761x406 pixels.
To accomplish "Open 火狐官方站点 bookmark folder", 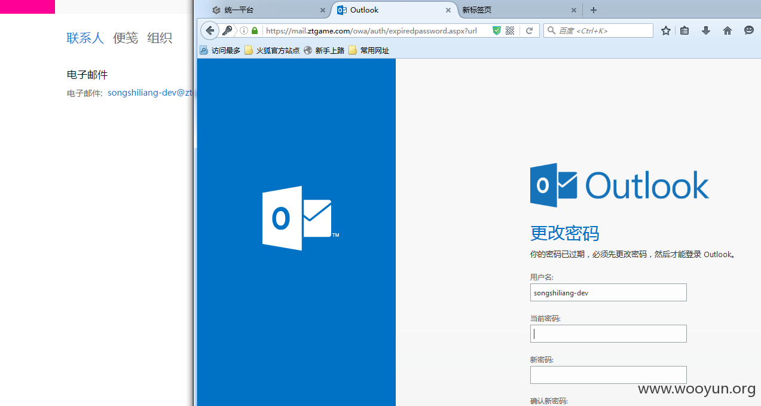I will [272, 51].
